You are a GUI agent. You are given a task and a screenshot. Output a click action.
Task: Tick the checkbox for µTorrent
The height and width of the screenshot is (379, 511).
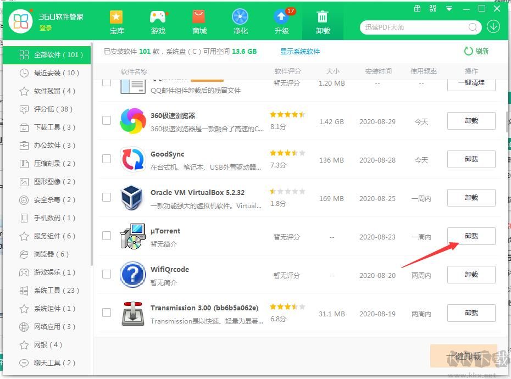(107, 236)
